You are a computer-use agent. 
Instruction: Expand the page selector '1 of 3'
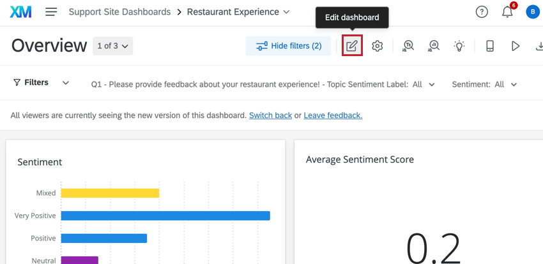tap(112, 46)
